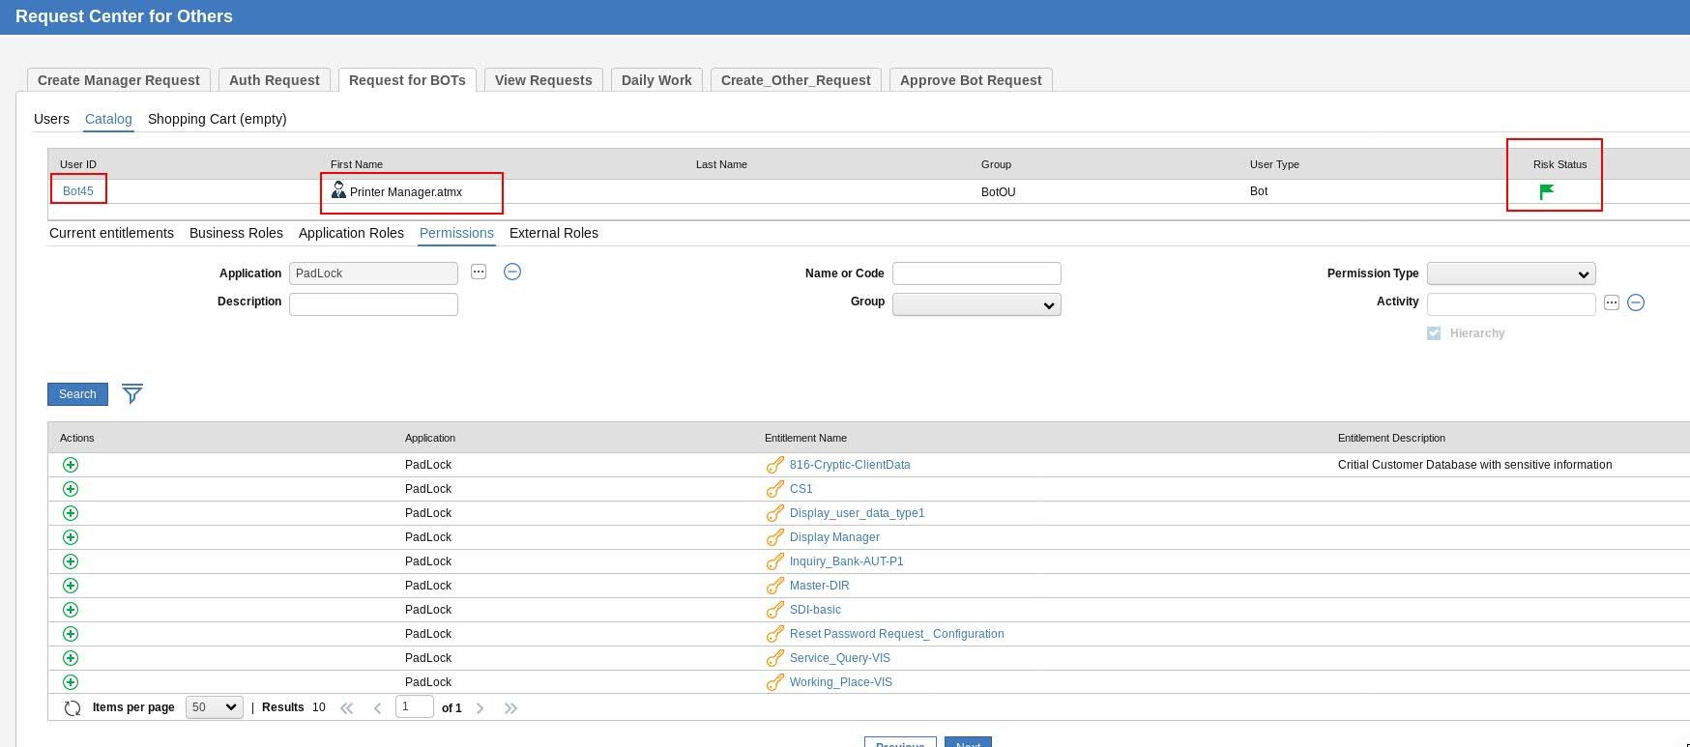Click the filter funnel icon beside Search
Image resolution: width=1690 pixels, height=747 pixels.
(132, 393)
